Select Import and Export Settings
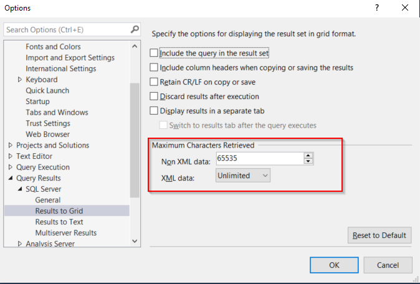 point(70,57)
